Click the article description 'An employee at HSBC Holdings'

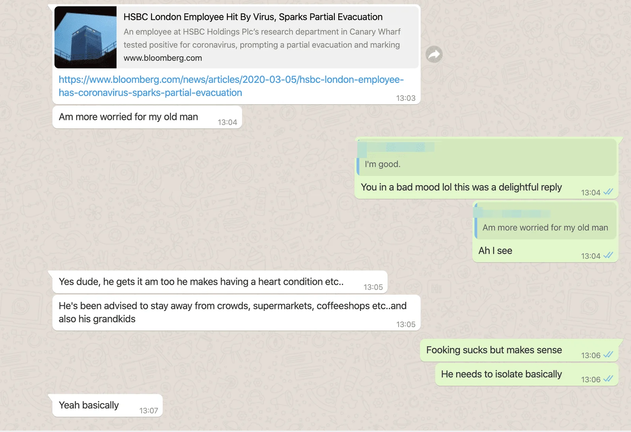pyautogui.click(x=262, y=38)
